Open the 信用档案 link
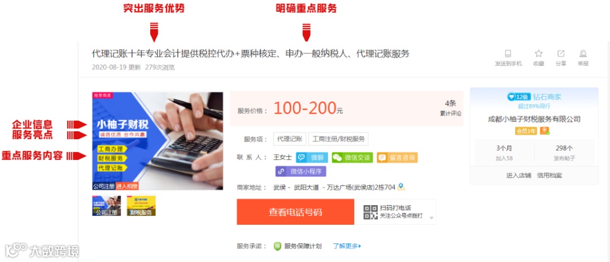The image size is (610, 262). pyautogui.click(x=550, y=175)
